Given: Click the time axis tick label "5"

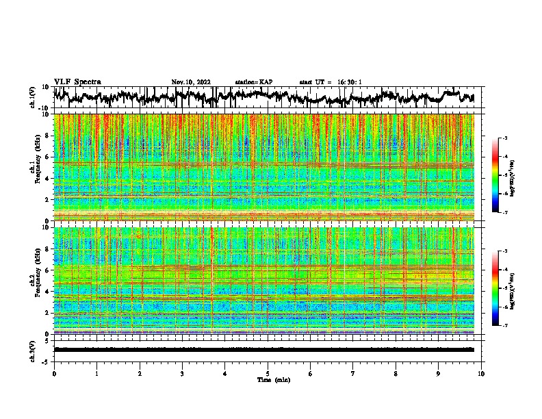Looking at the screenshot, I should click(x=268, y=374).
